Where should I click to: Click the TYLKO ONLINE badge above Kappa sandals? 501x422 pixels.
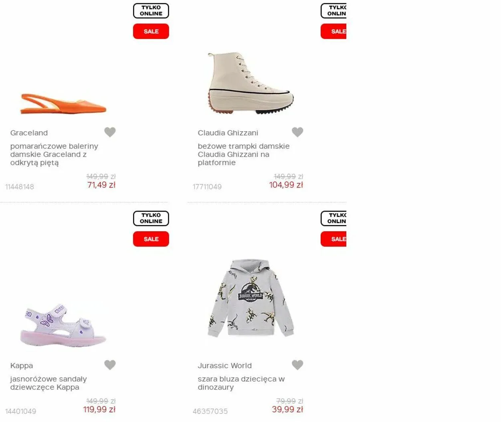151,218
